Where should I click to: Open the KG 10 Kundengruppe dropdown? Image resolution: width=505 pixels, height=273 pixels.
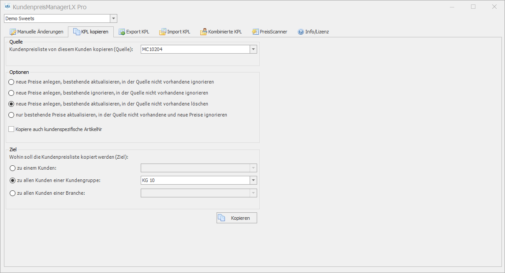253,181
